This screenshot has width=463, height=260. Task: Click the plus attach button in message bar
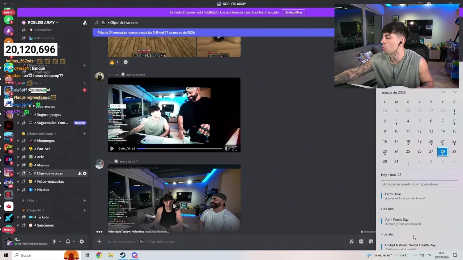tap(99, 242)
